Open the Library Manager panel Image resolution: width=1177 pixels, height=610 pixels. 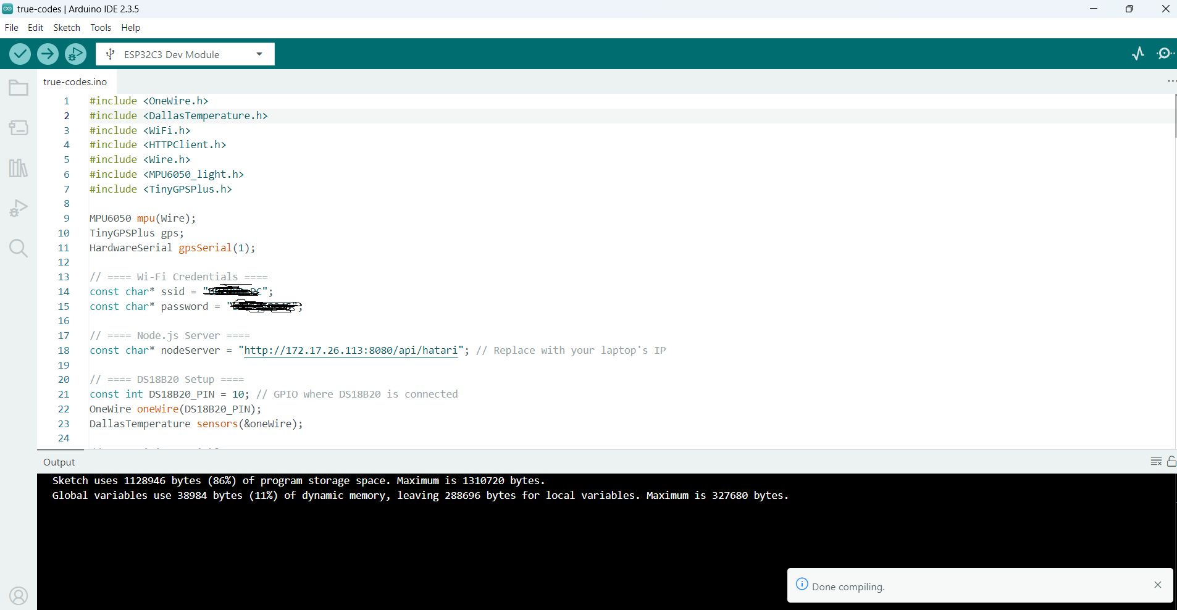(x=19, y=167)
